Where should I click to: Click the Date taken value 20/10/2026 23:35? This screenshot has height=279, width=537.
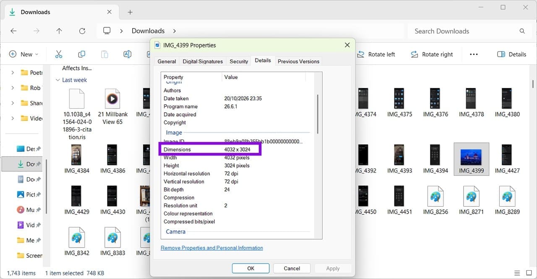243,98
